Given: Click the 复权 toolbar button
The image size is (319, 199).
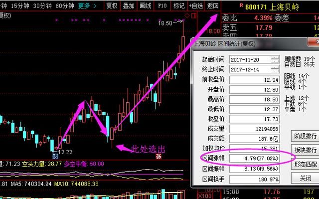Looking at the screenshot, I should click(112, 6).
